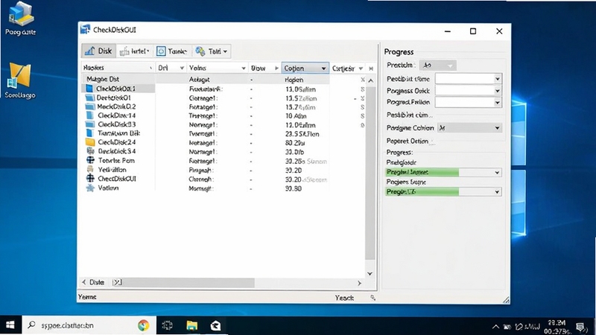This screenshot has width=596, height=335.
Task: Click the list's scroll up arrow
Action: tap(370, 80)
